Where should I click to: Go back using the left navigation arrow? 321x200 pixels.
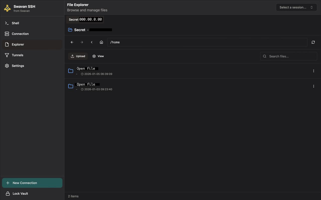point(72,42)
